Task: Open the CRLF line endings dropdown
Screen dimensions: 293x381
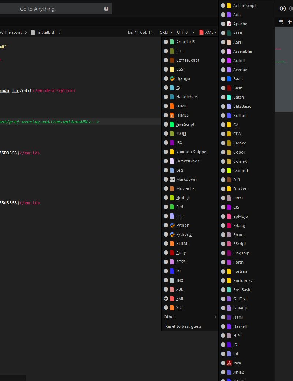Action: point(166,32)
